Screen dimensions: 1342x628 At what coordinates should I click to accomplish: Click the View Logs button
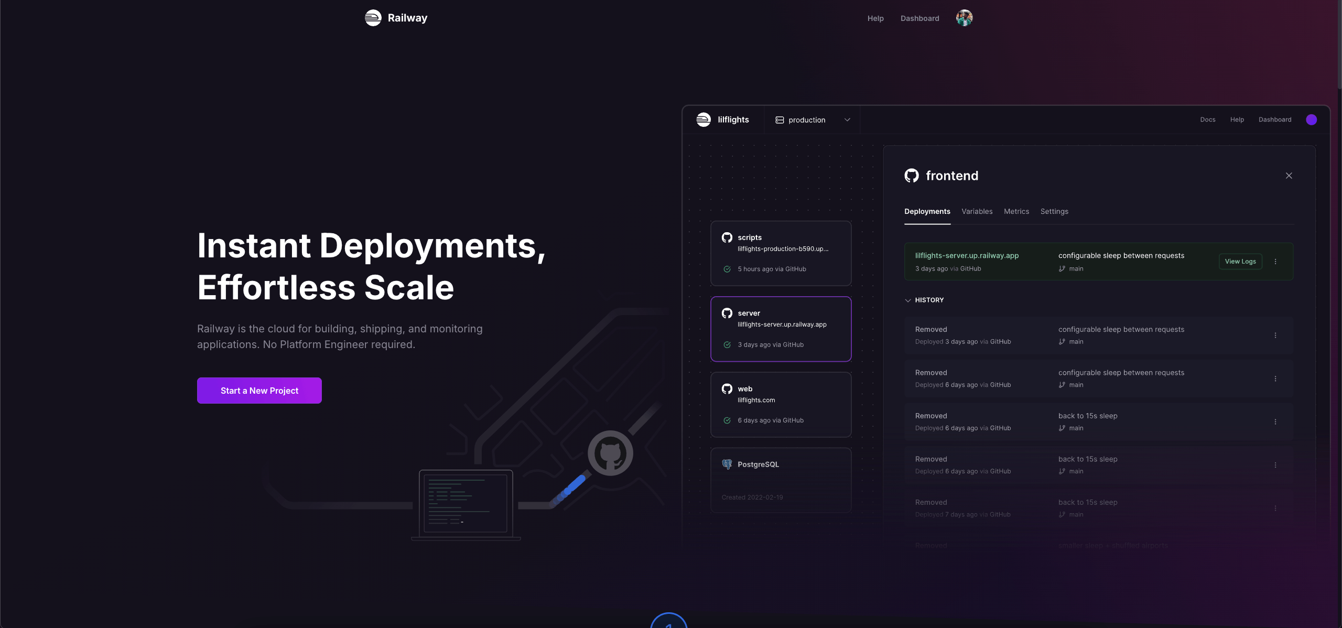click(1240, 262)
